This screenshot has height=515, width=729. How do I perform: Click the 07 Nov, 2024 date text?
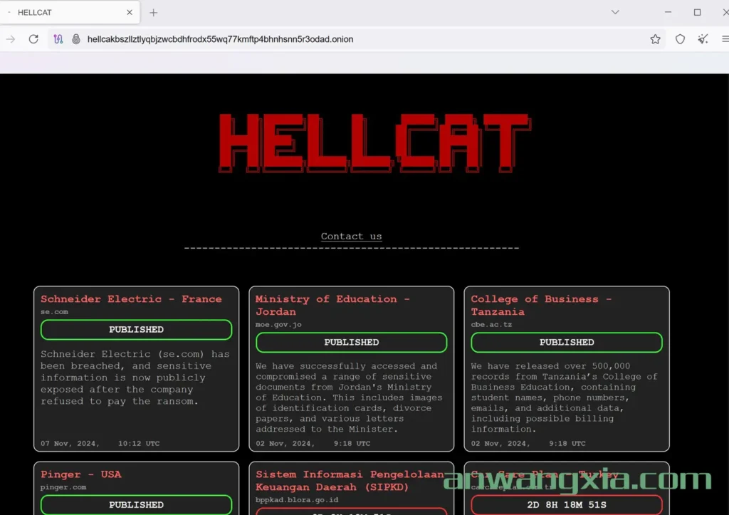(70, 443)
